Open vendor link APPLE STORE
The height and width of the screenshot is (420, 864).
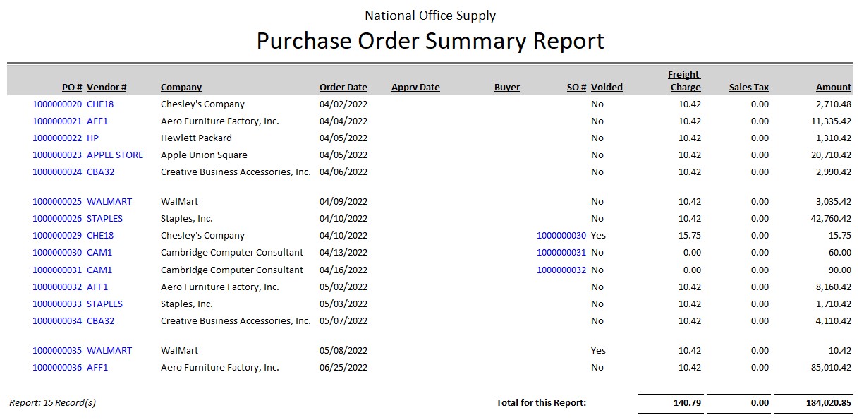(115, 155)
